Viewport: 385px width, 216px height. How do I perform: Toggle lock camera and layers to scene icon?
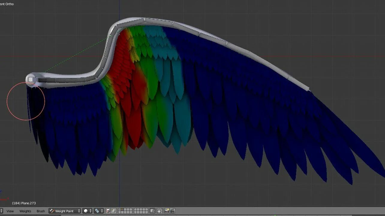click(152, 211)
